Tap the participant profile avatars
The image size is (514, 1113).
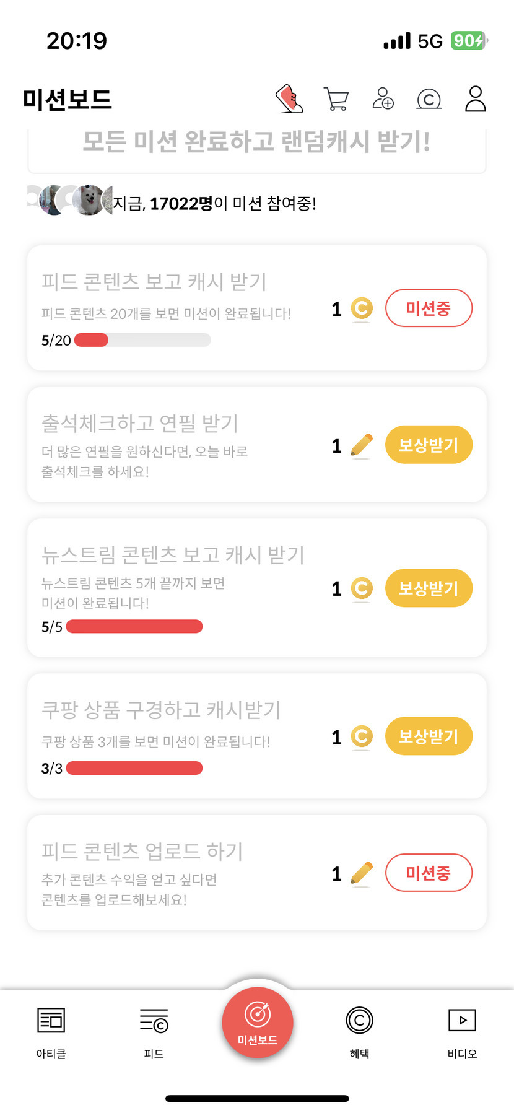pyautogui.click(x=71, y=200)
